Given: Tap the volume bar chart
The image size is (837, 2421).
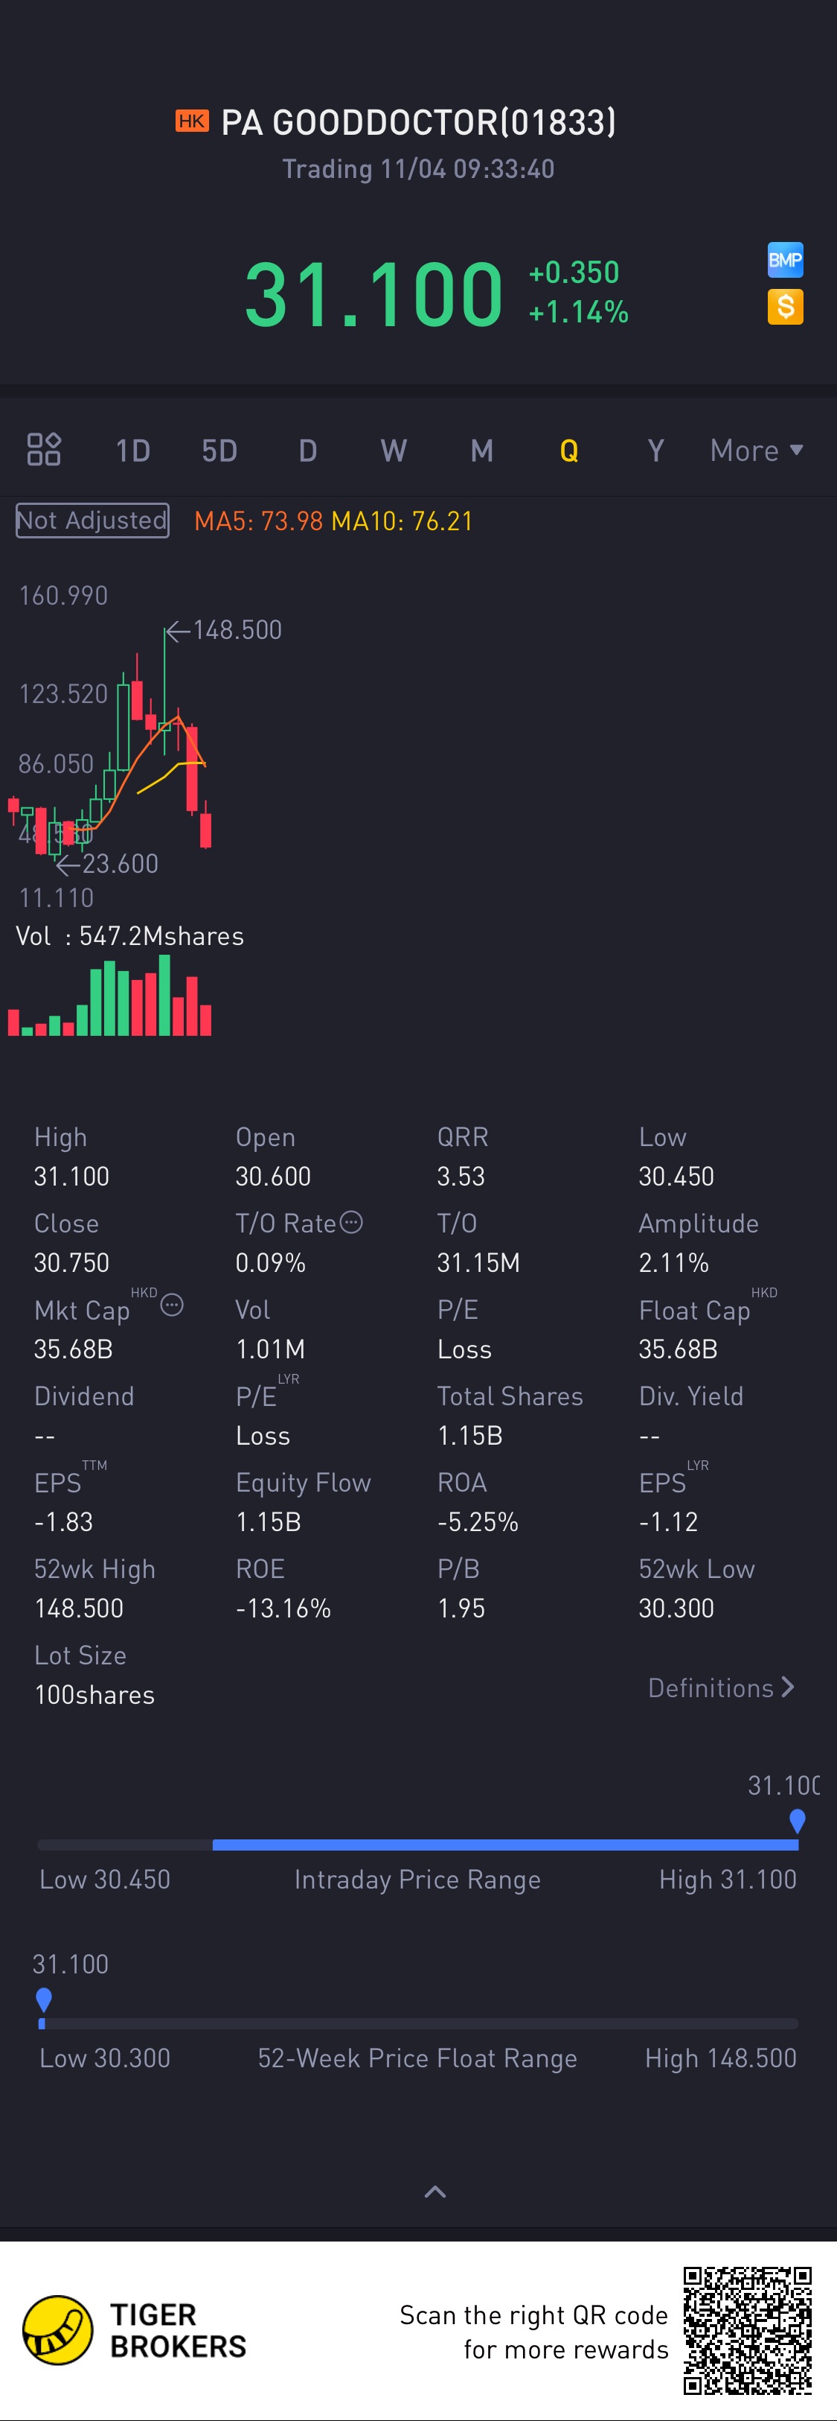Looking at the screenshot, I should (x=109, y=995).
